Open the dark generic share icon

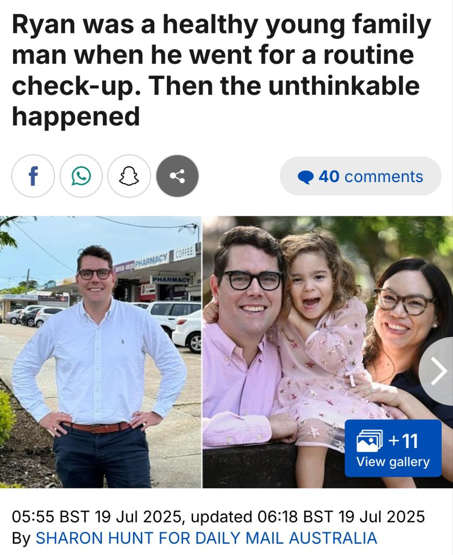(x=177, y=176)
